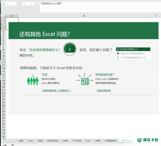This screenshot has width=161, height=146.
Task: Click the fx insert function icon
Action: (36, 4)
